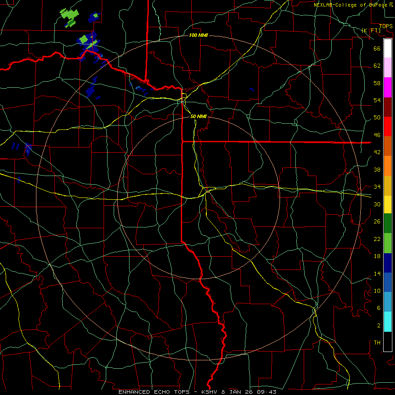The image size is (395, 395).
Task: Click the "46" scale label
Action: point(377,135)
